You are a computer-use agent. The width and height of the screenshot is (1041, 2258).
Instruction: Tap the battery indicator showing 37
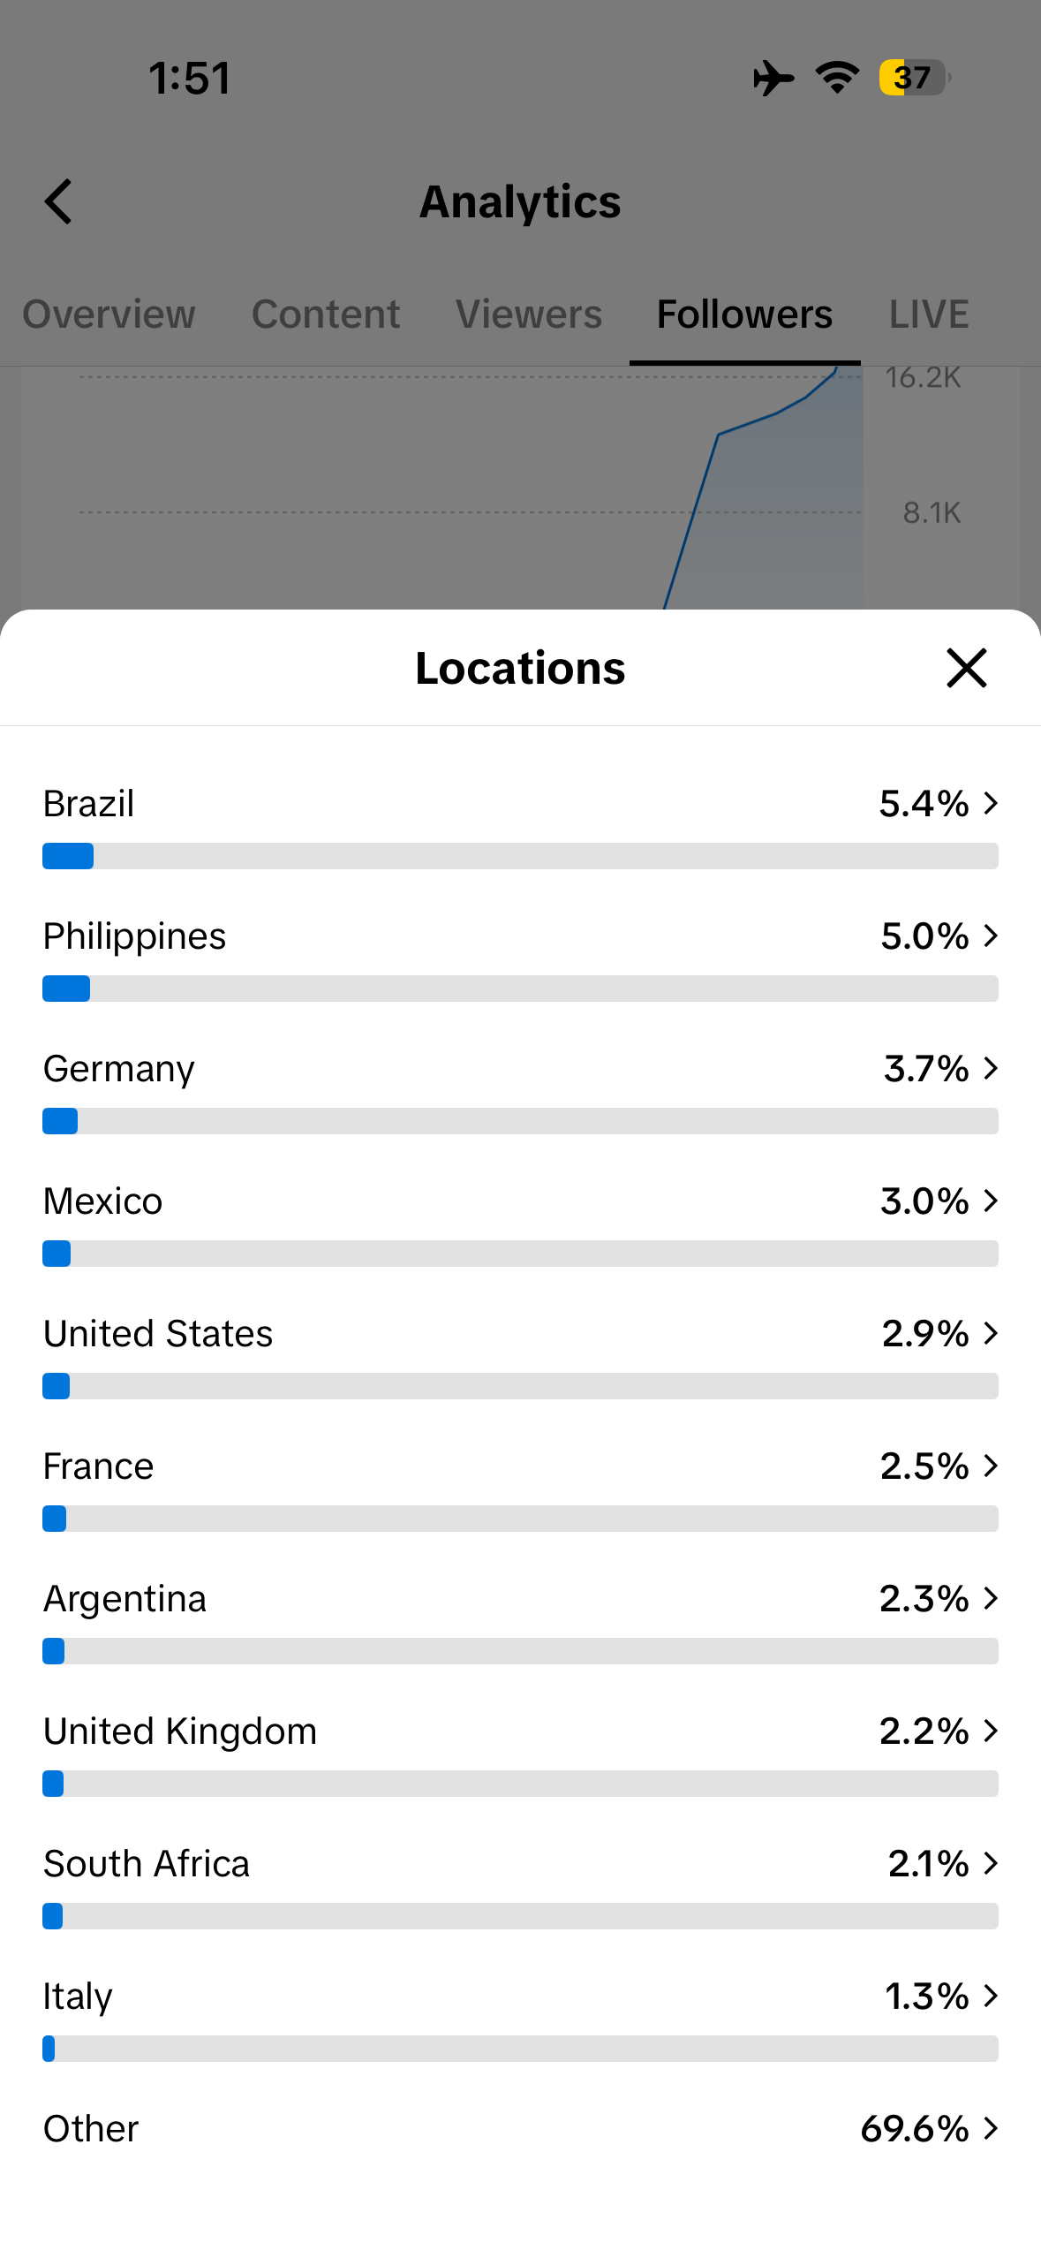coord(914,78)
